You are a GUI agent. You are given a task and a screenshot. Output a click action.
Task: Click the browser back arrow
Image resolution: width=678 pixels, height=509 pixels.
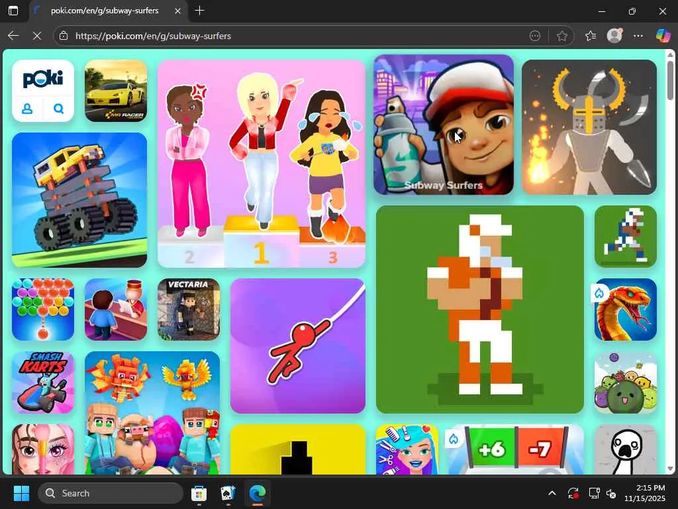pyautogui.click(x=13, y=36)
